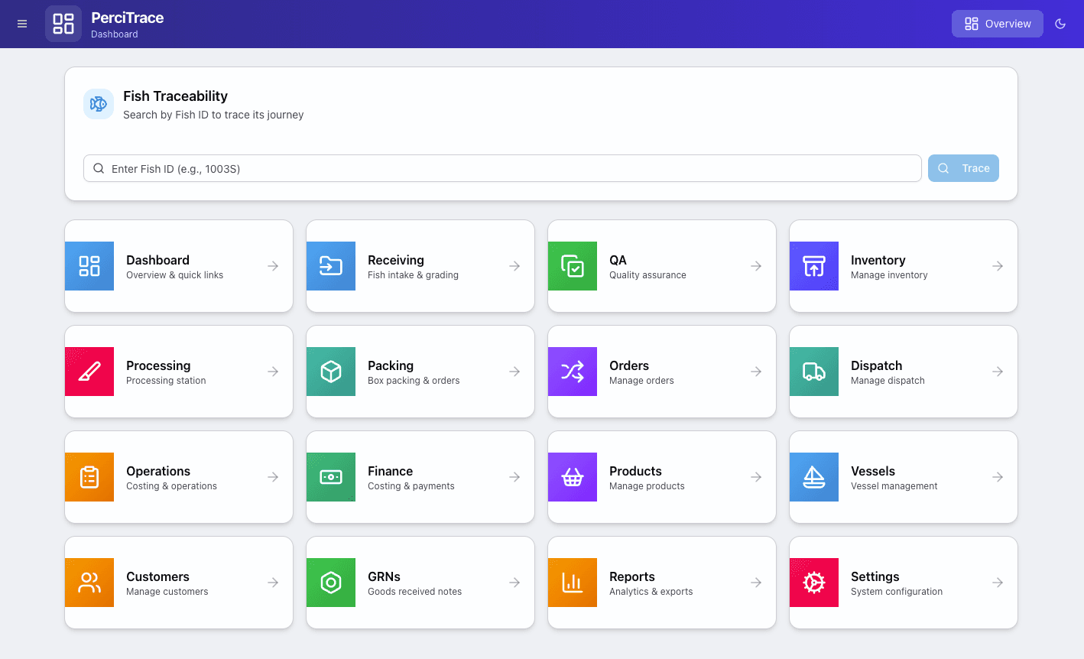Open the hamburger menu in header
Screen dimensions: 1084x659
22,24
